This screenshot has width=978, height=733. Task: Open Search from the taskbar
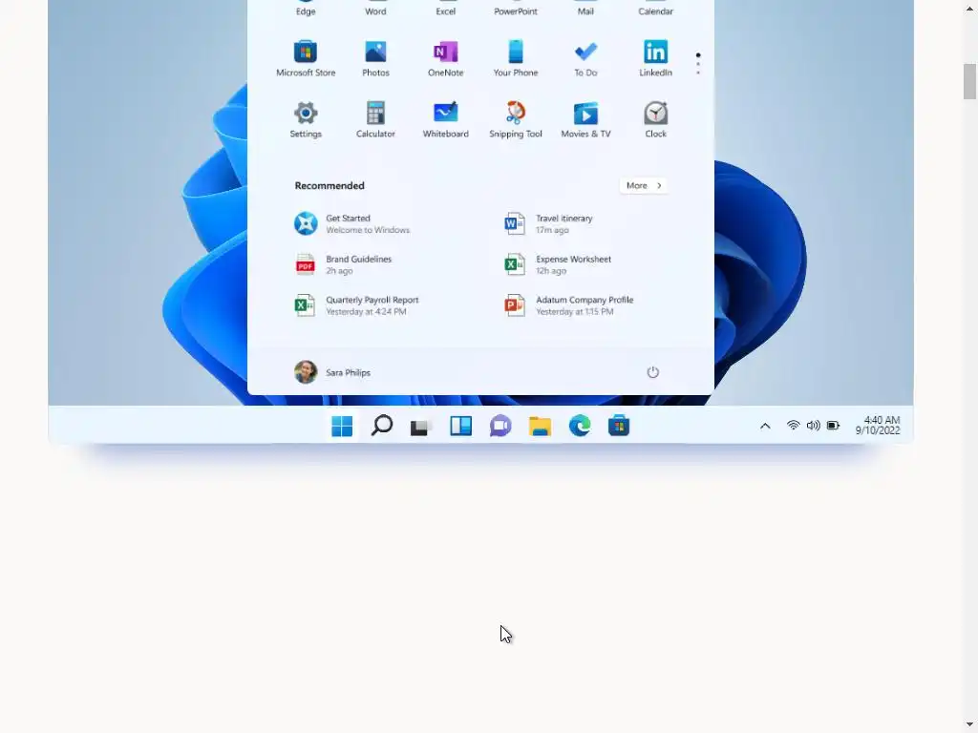382,426
